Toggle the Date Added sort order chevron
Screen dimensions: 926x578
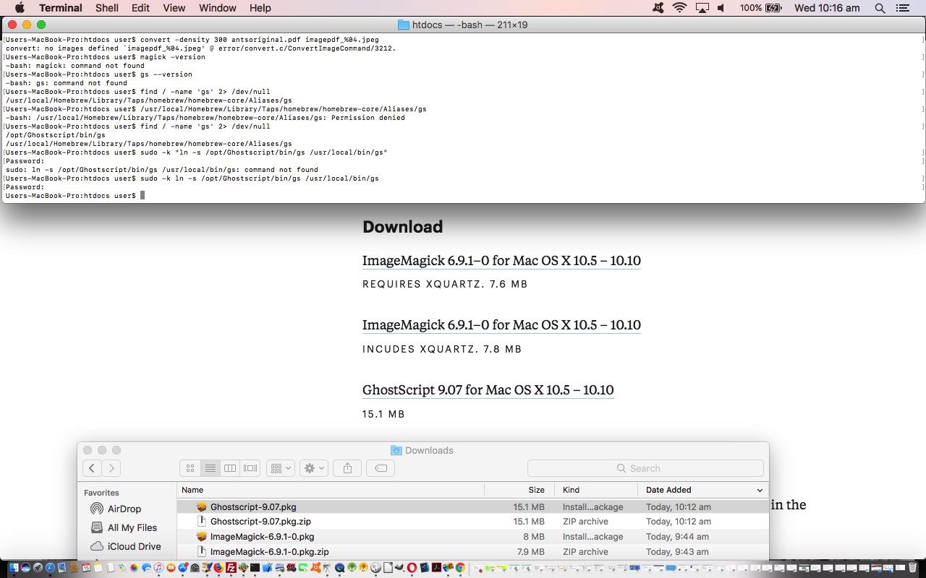tap(760, 490)
